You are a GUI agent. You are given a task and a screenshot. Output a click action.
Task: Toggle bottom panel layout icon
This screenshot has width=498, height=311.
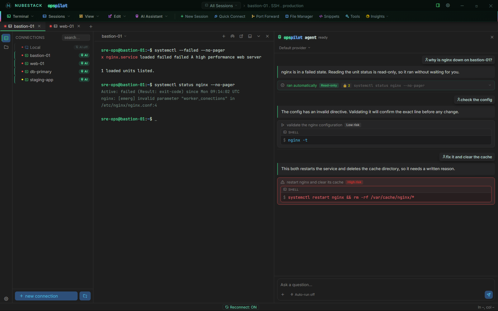[x=250, y=36]
